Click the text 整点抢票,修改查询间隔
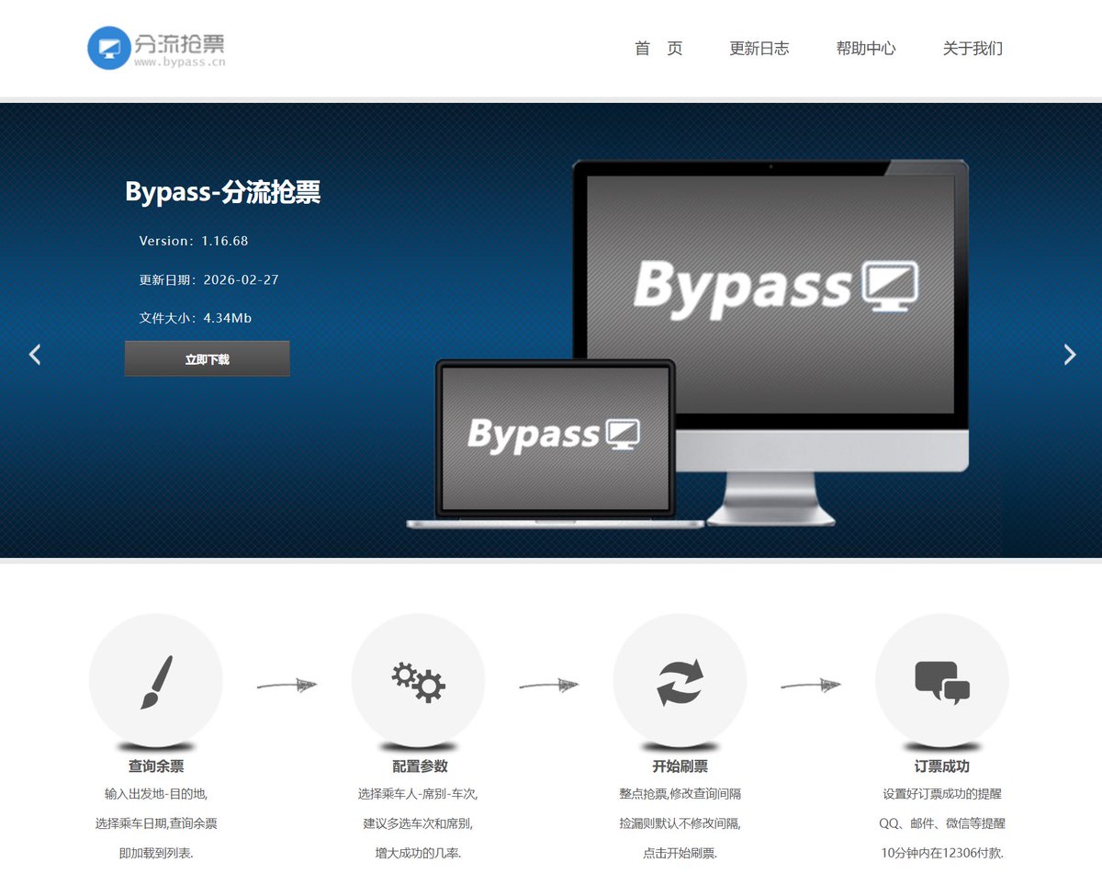 [x=680, y=793]
